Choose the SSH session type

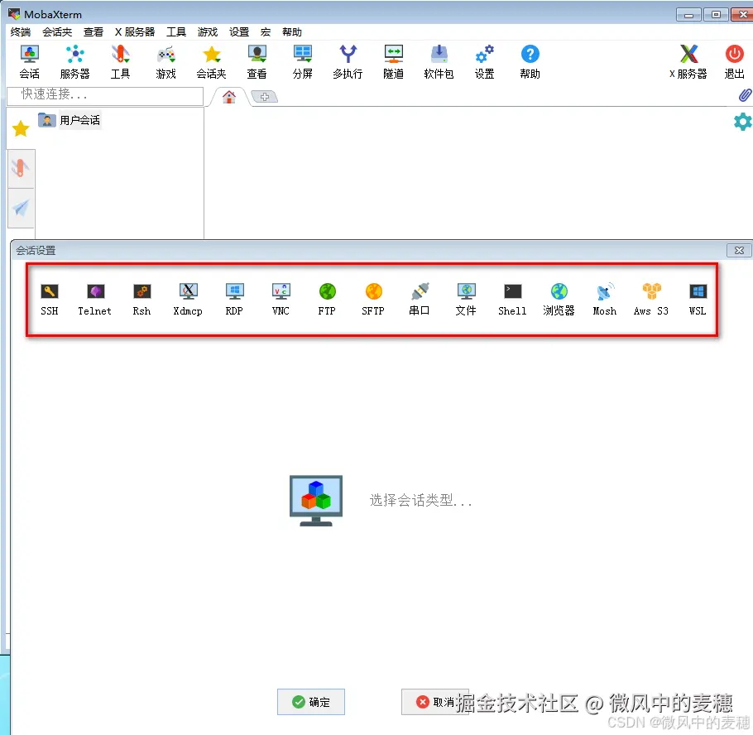(50, 300)
